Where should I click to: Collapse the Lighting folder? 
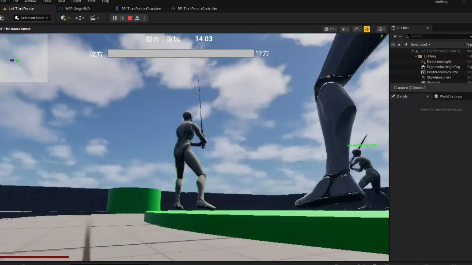click(416, 56)
